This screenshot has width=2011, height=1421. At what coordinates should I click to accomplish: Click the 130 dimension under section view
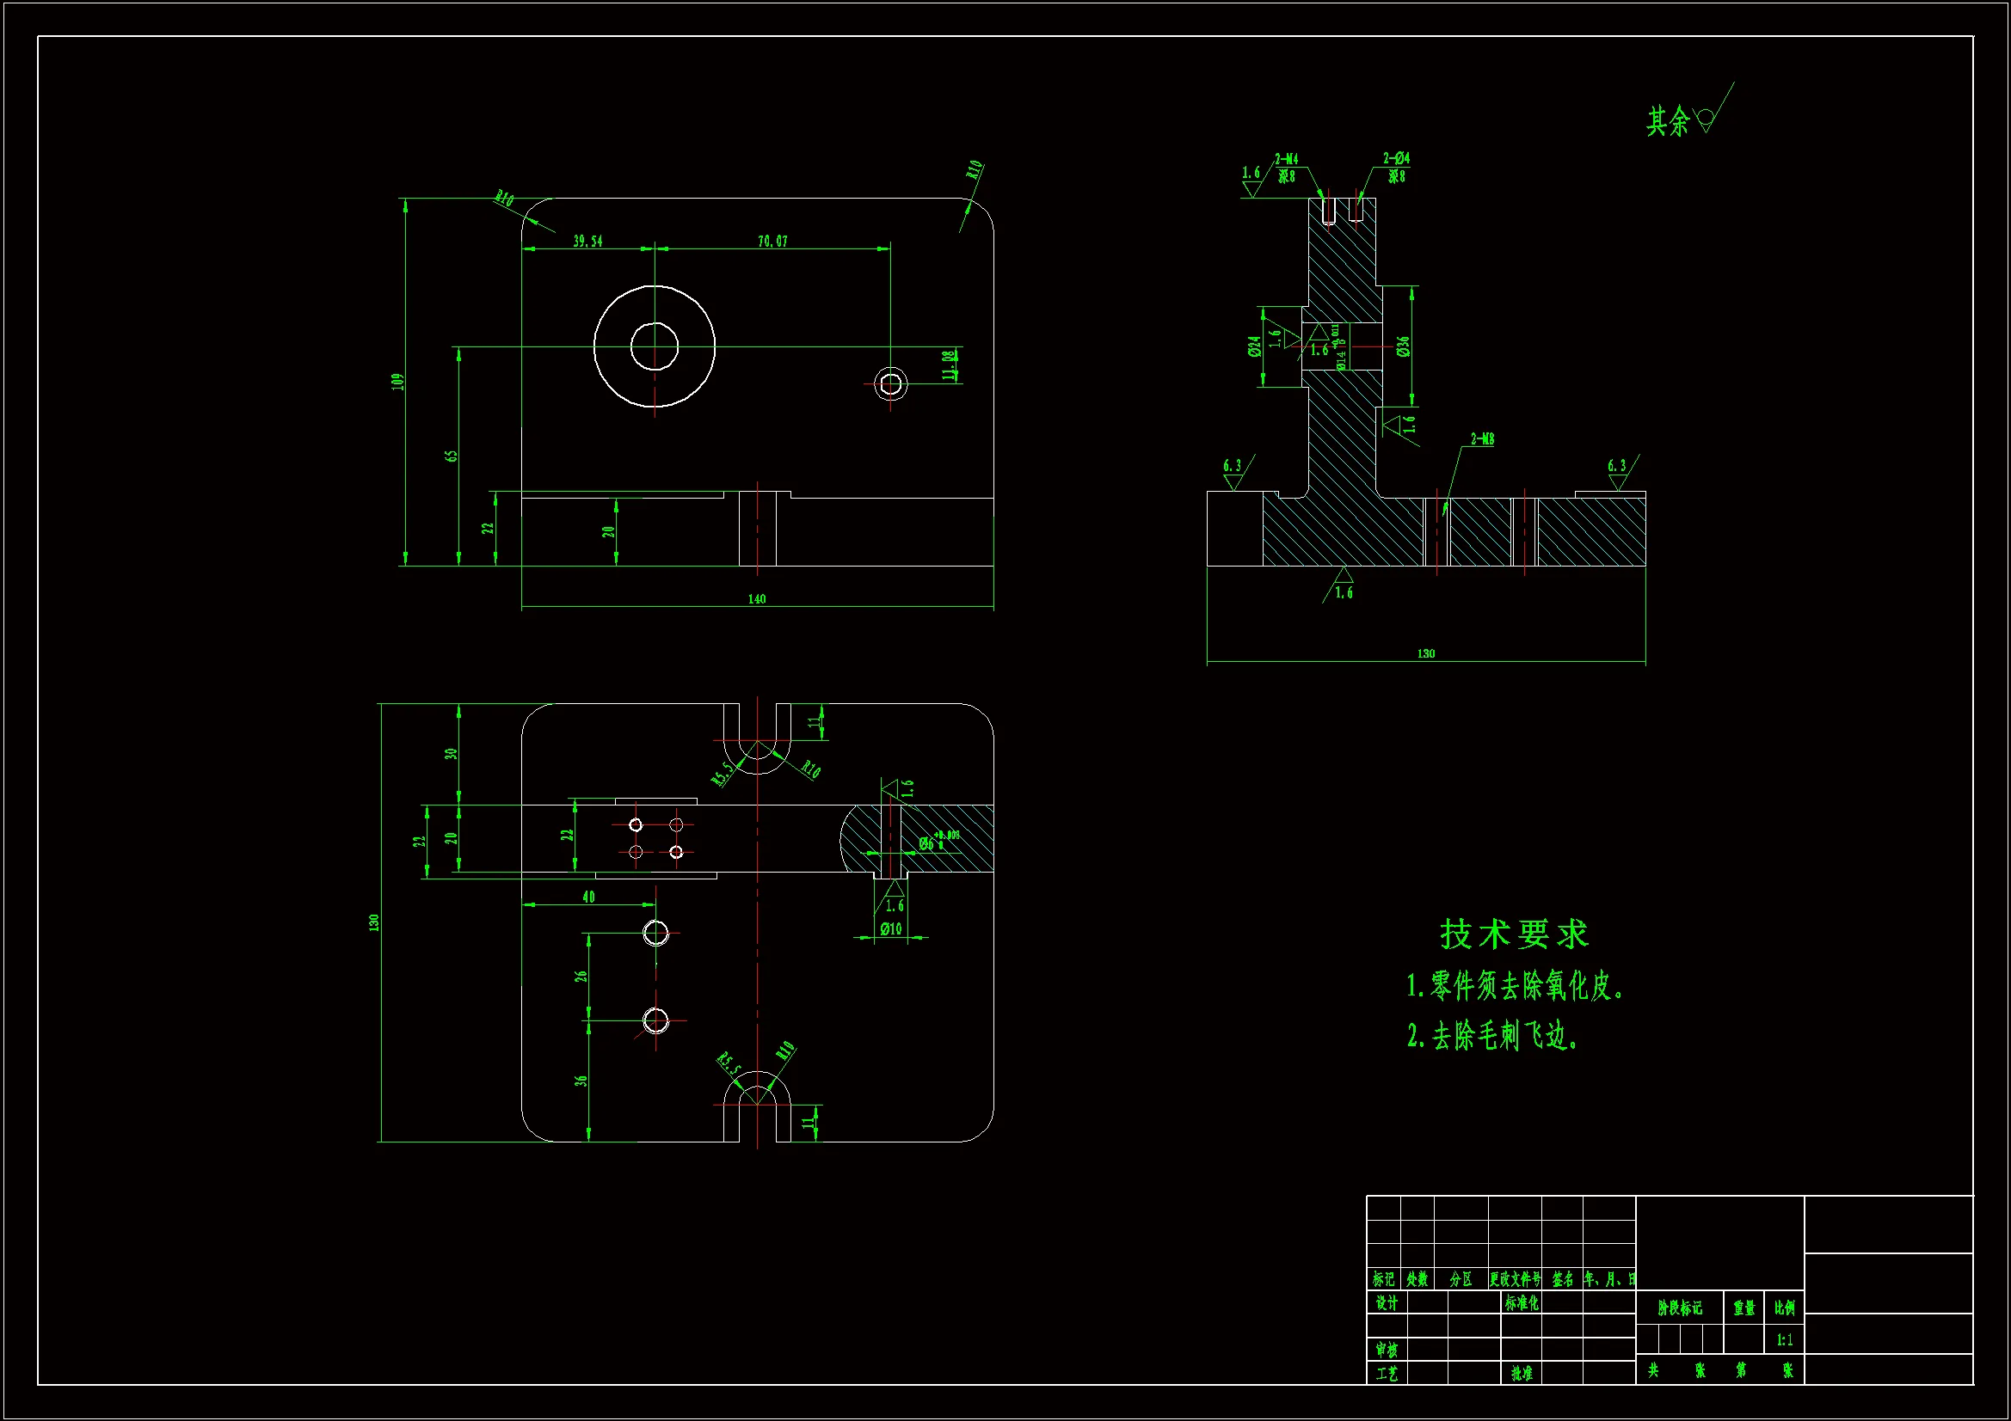tap(1426, 653)
